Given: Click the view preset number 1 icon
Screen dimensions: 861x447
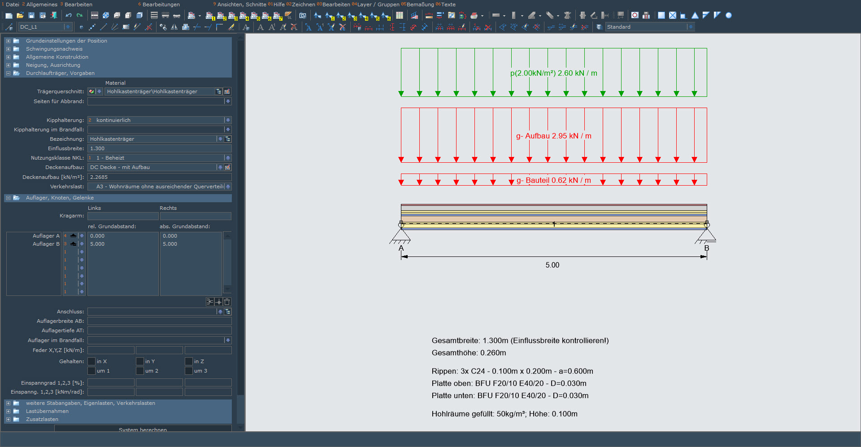Looking at the screenshot, I should click(x=210, y=16).
